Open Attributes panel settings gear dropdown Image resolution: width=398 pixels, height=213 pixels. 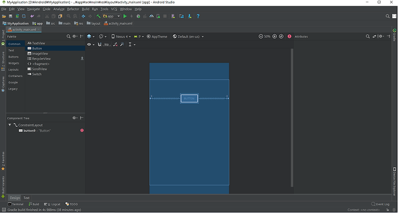click(381, 36)
